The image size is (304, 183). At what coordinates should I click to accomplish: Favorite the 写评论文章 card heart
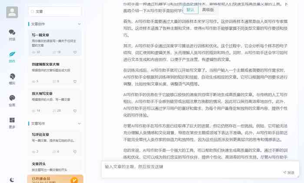[x=75, y=152]
